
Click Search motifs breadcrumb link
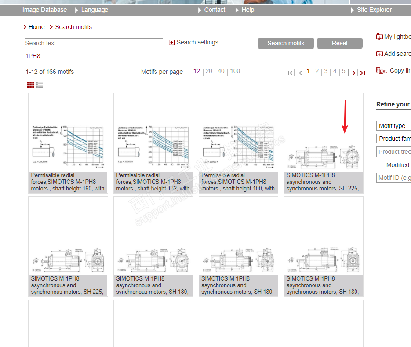[x=73, y=27]
